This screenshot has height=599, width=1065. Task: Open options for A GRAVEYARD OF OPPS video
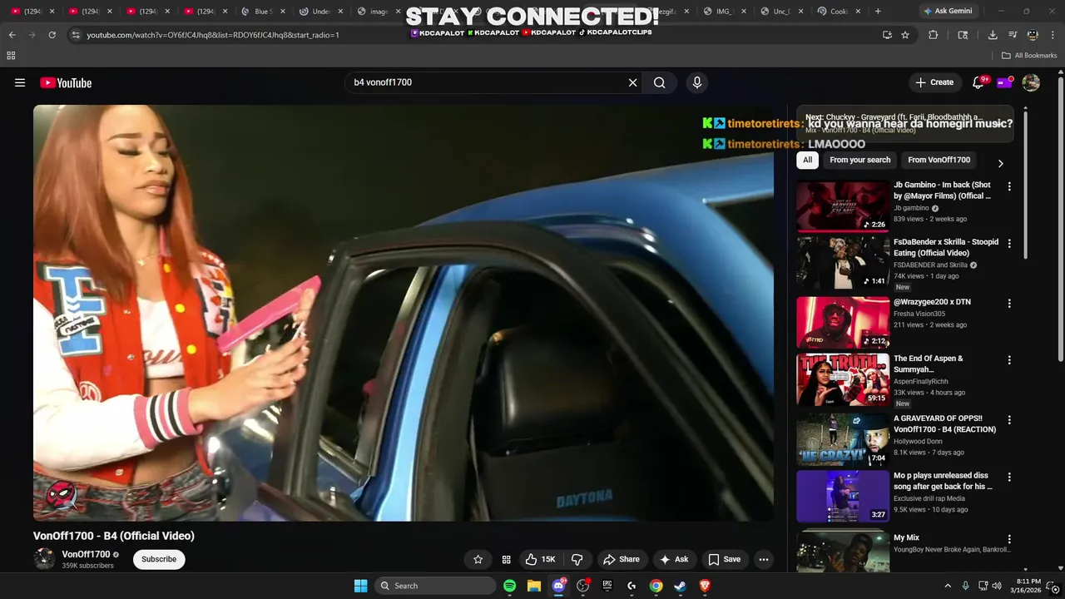coord(1009,420)
